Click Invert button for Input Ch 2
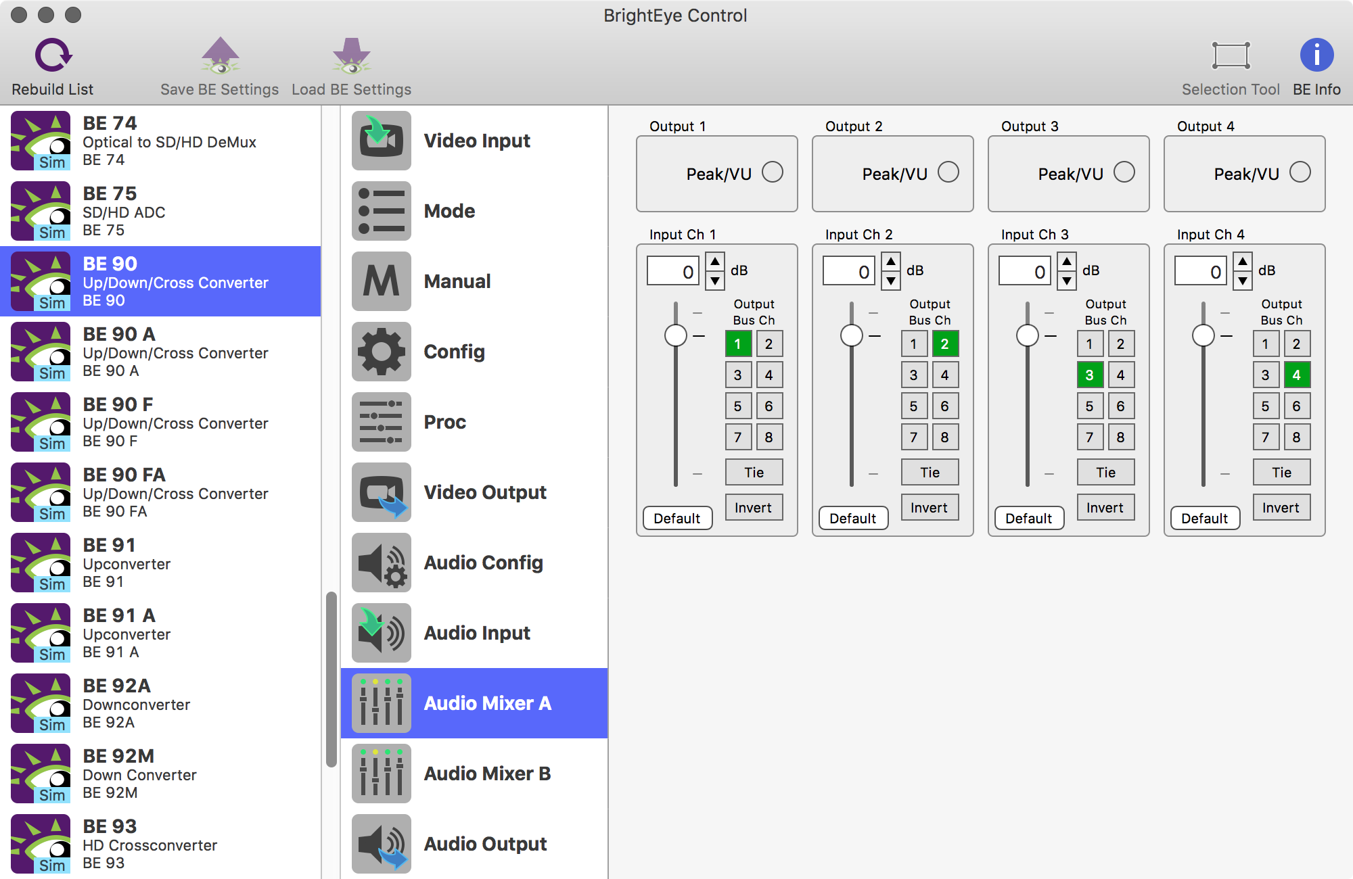This screenshot has width=1353, height=879. click(x=930, y=507)
